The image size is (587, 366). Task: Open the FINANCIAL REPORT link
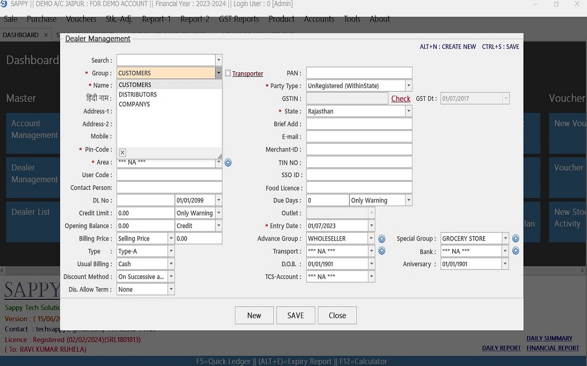click(553, 348)
